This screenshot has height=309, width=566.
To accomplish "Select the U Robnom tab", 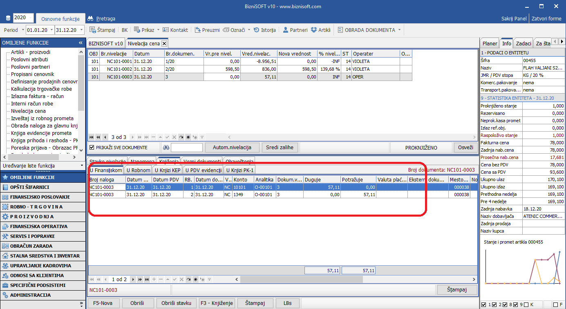I will click(x=138, y=170).
